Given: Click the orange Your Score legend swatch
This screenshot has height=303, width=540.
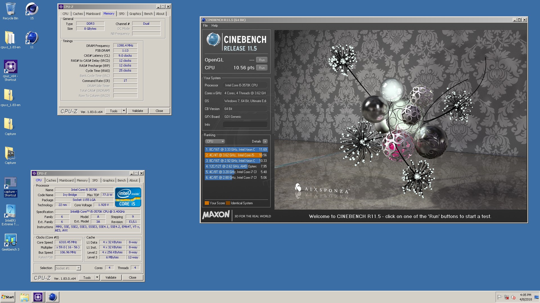Looking at the screenshot, I should point(207,203).
